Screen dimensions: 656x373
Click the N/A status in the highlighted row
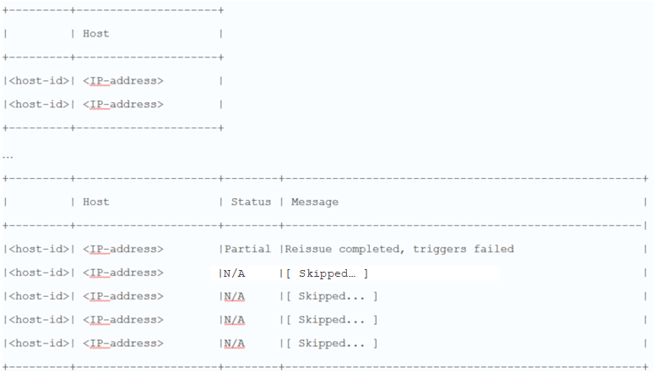click(235, 273)
